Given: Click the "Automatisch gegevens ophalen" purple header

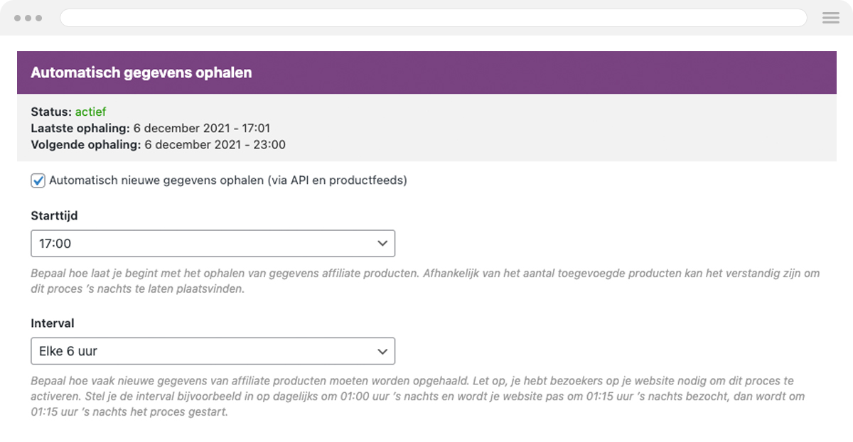Looking at the screenshot, I should coord(139,72).
